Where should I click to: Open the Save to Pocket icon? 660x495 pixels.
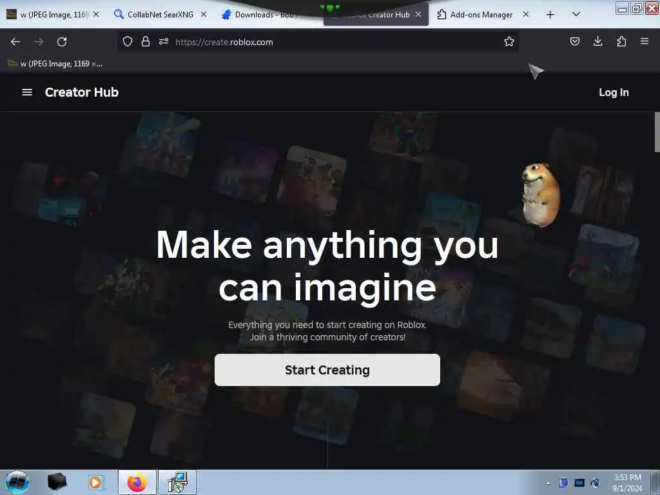click(x=574, y=41)
